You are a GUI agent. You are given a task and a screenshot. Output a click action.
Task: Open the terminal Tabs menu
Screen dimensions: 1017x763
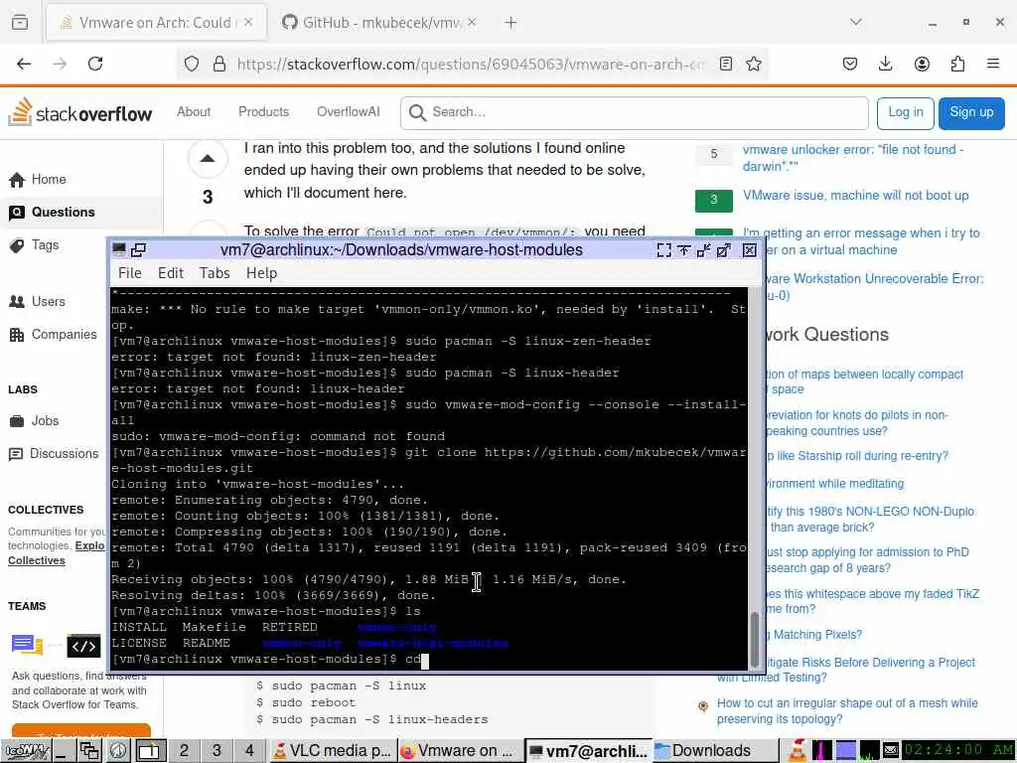point(215,273)
